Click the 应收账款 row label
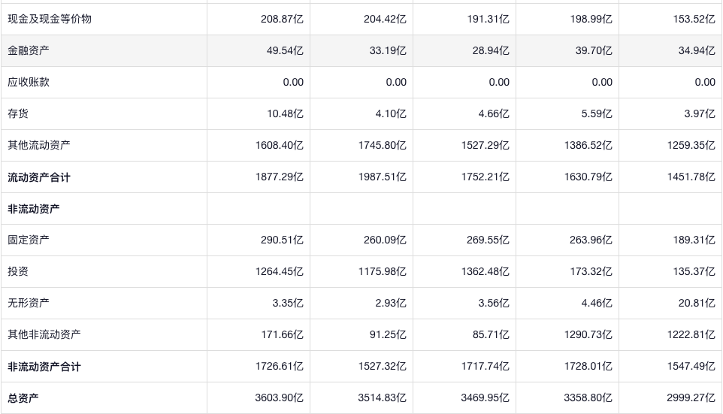This screenshot has height=414, width=723. tap(29, 82)
